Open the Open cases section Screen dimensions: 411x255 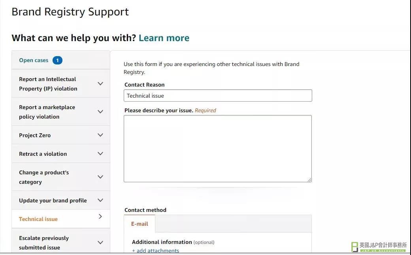click(34, 60)
